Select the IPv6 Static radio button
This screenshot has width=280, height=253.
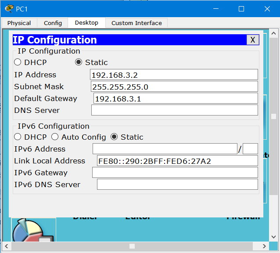(x=114, y=137)
